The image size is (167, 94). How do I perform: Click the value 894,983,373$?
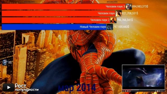point(140,7)
